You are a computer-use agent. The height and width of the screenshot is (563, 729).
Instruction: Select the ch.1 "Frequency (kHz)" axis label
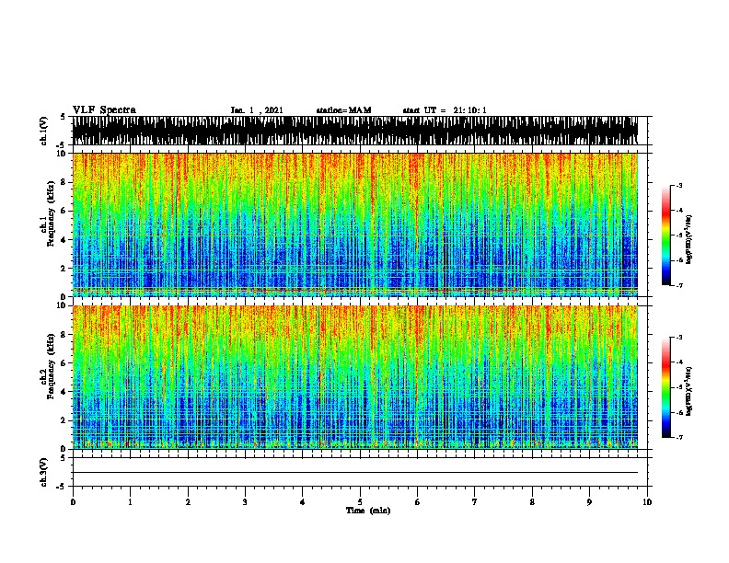click(x=51, y=213)
